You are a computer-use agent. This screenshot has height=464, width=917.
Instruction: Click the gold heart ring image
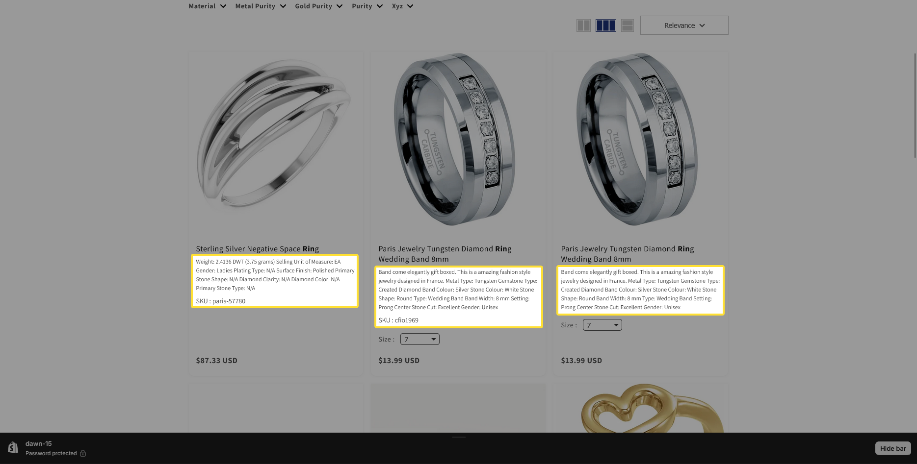[x=652, y=409]
